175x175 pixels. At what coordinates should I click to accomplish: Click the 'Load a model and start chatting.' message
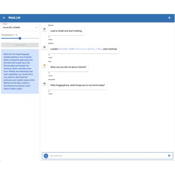66,31
